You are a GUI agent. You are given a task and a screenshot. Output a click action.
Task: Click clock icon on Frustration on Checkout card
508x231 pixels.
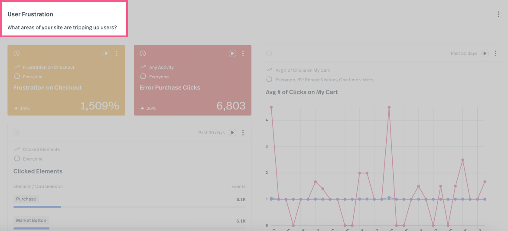click(x=16, y=54)
